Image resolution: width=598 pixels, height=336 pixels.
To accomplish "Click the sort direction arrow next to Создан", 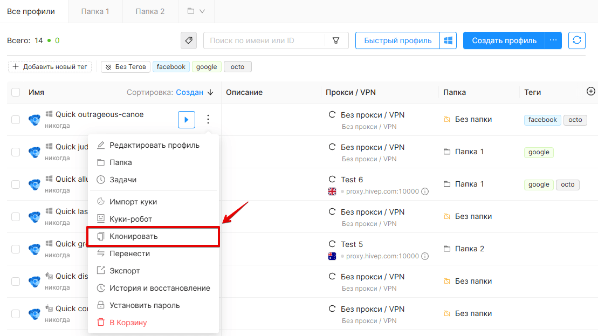I will coord(210,92).
